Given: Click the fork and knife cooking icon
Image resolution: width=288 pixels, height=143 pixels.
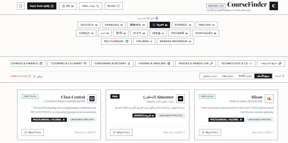Looking at the screenshot, I should tap(85, 63).
